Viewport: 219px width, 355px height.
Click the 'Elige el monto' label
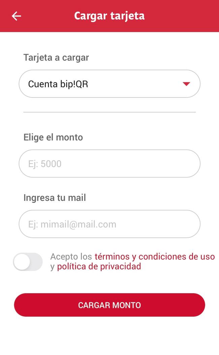point(53,137)
